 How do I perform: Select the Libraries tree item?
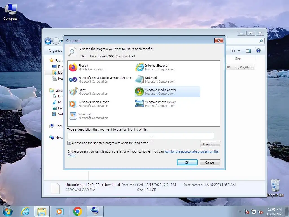(x=56, y=90)
